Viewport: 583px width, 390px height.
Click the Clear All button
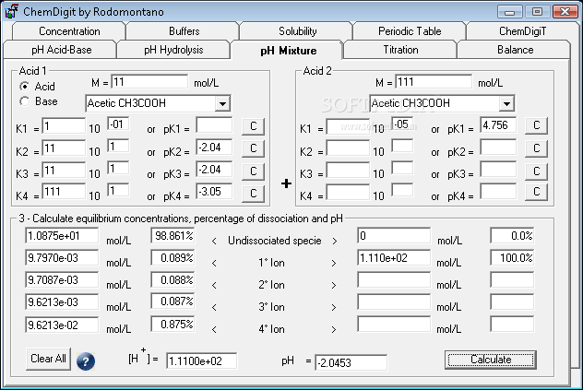pos(48,359)
